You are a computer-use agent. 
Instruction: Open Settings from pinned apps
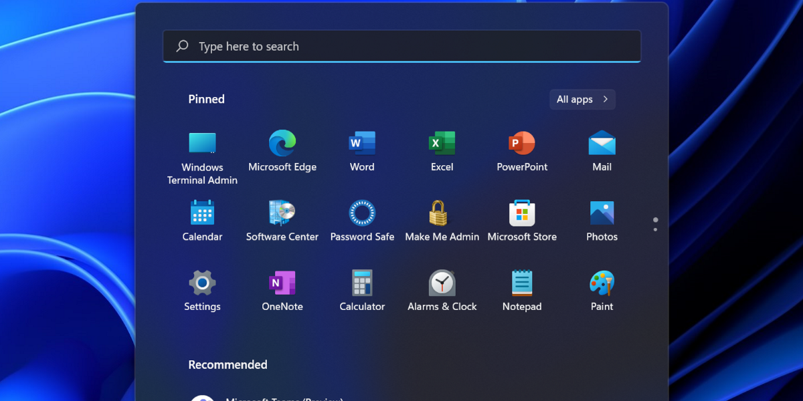pos(202,291)
